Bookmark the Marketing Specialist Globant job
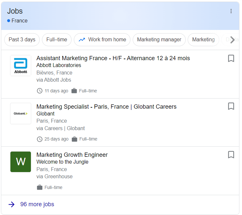Screen dimensions: 242x215 [x=231, y=106]
